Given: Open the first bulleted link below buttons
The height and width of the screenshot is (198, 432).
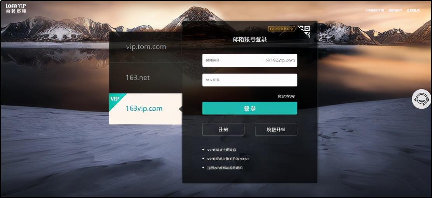Looking at the screenshot, I should [x=221, y=150].
